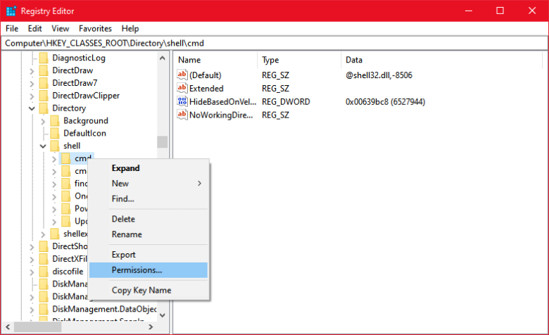
Task: Expand the discofile key arrow
Action: point(32,272)
